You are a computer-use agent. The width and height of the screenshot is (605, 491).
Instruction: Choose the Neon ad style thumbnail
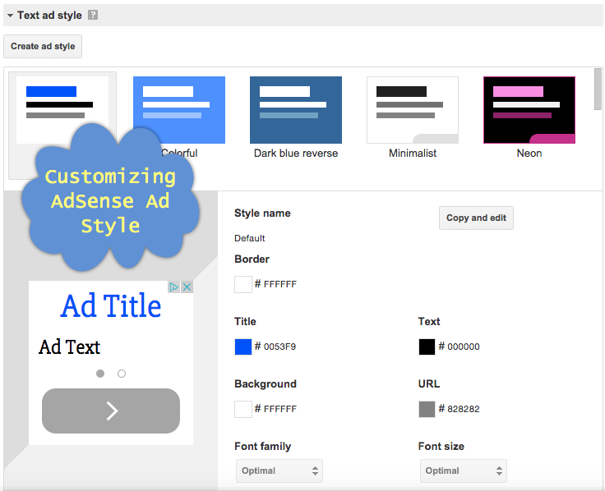coord(529,110)
